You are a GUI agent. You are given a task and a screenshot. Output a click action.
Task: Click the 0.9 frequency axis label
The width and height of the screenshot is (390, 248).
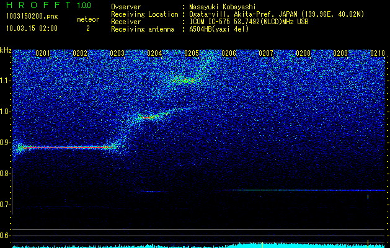[x=5, y=143]
